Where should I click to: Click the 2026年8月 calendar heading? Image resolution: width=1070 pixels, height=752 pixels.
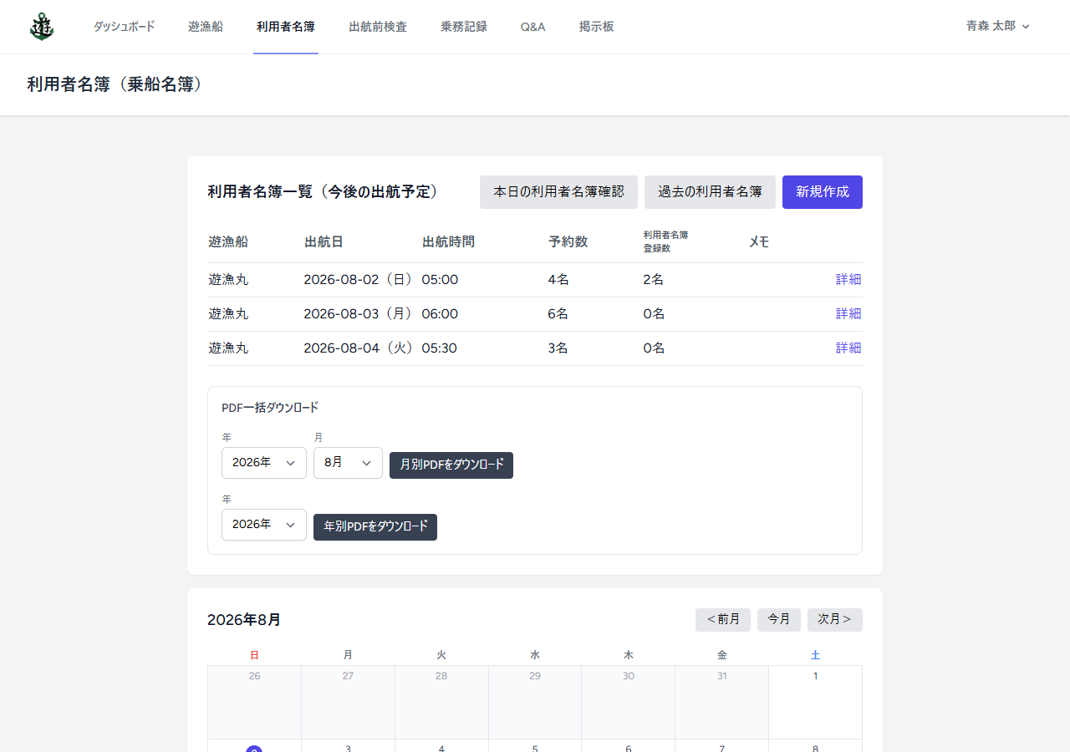coord(244,620)
